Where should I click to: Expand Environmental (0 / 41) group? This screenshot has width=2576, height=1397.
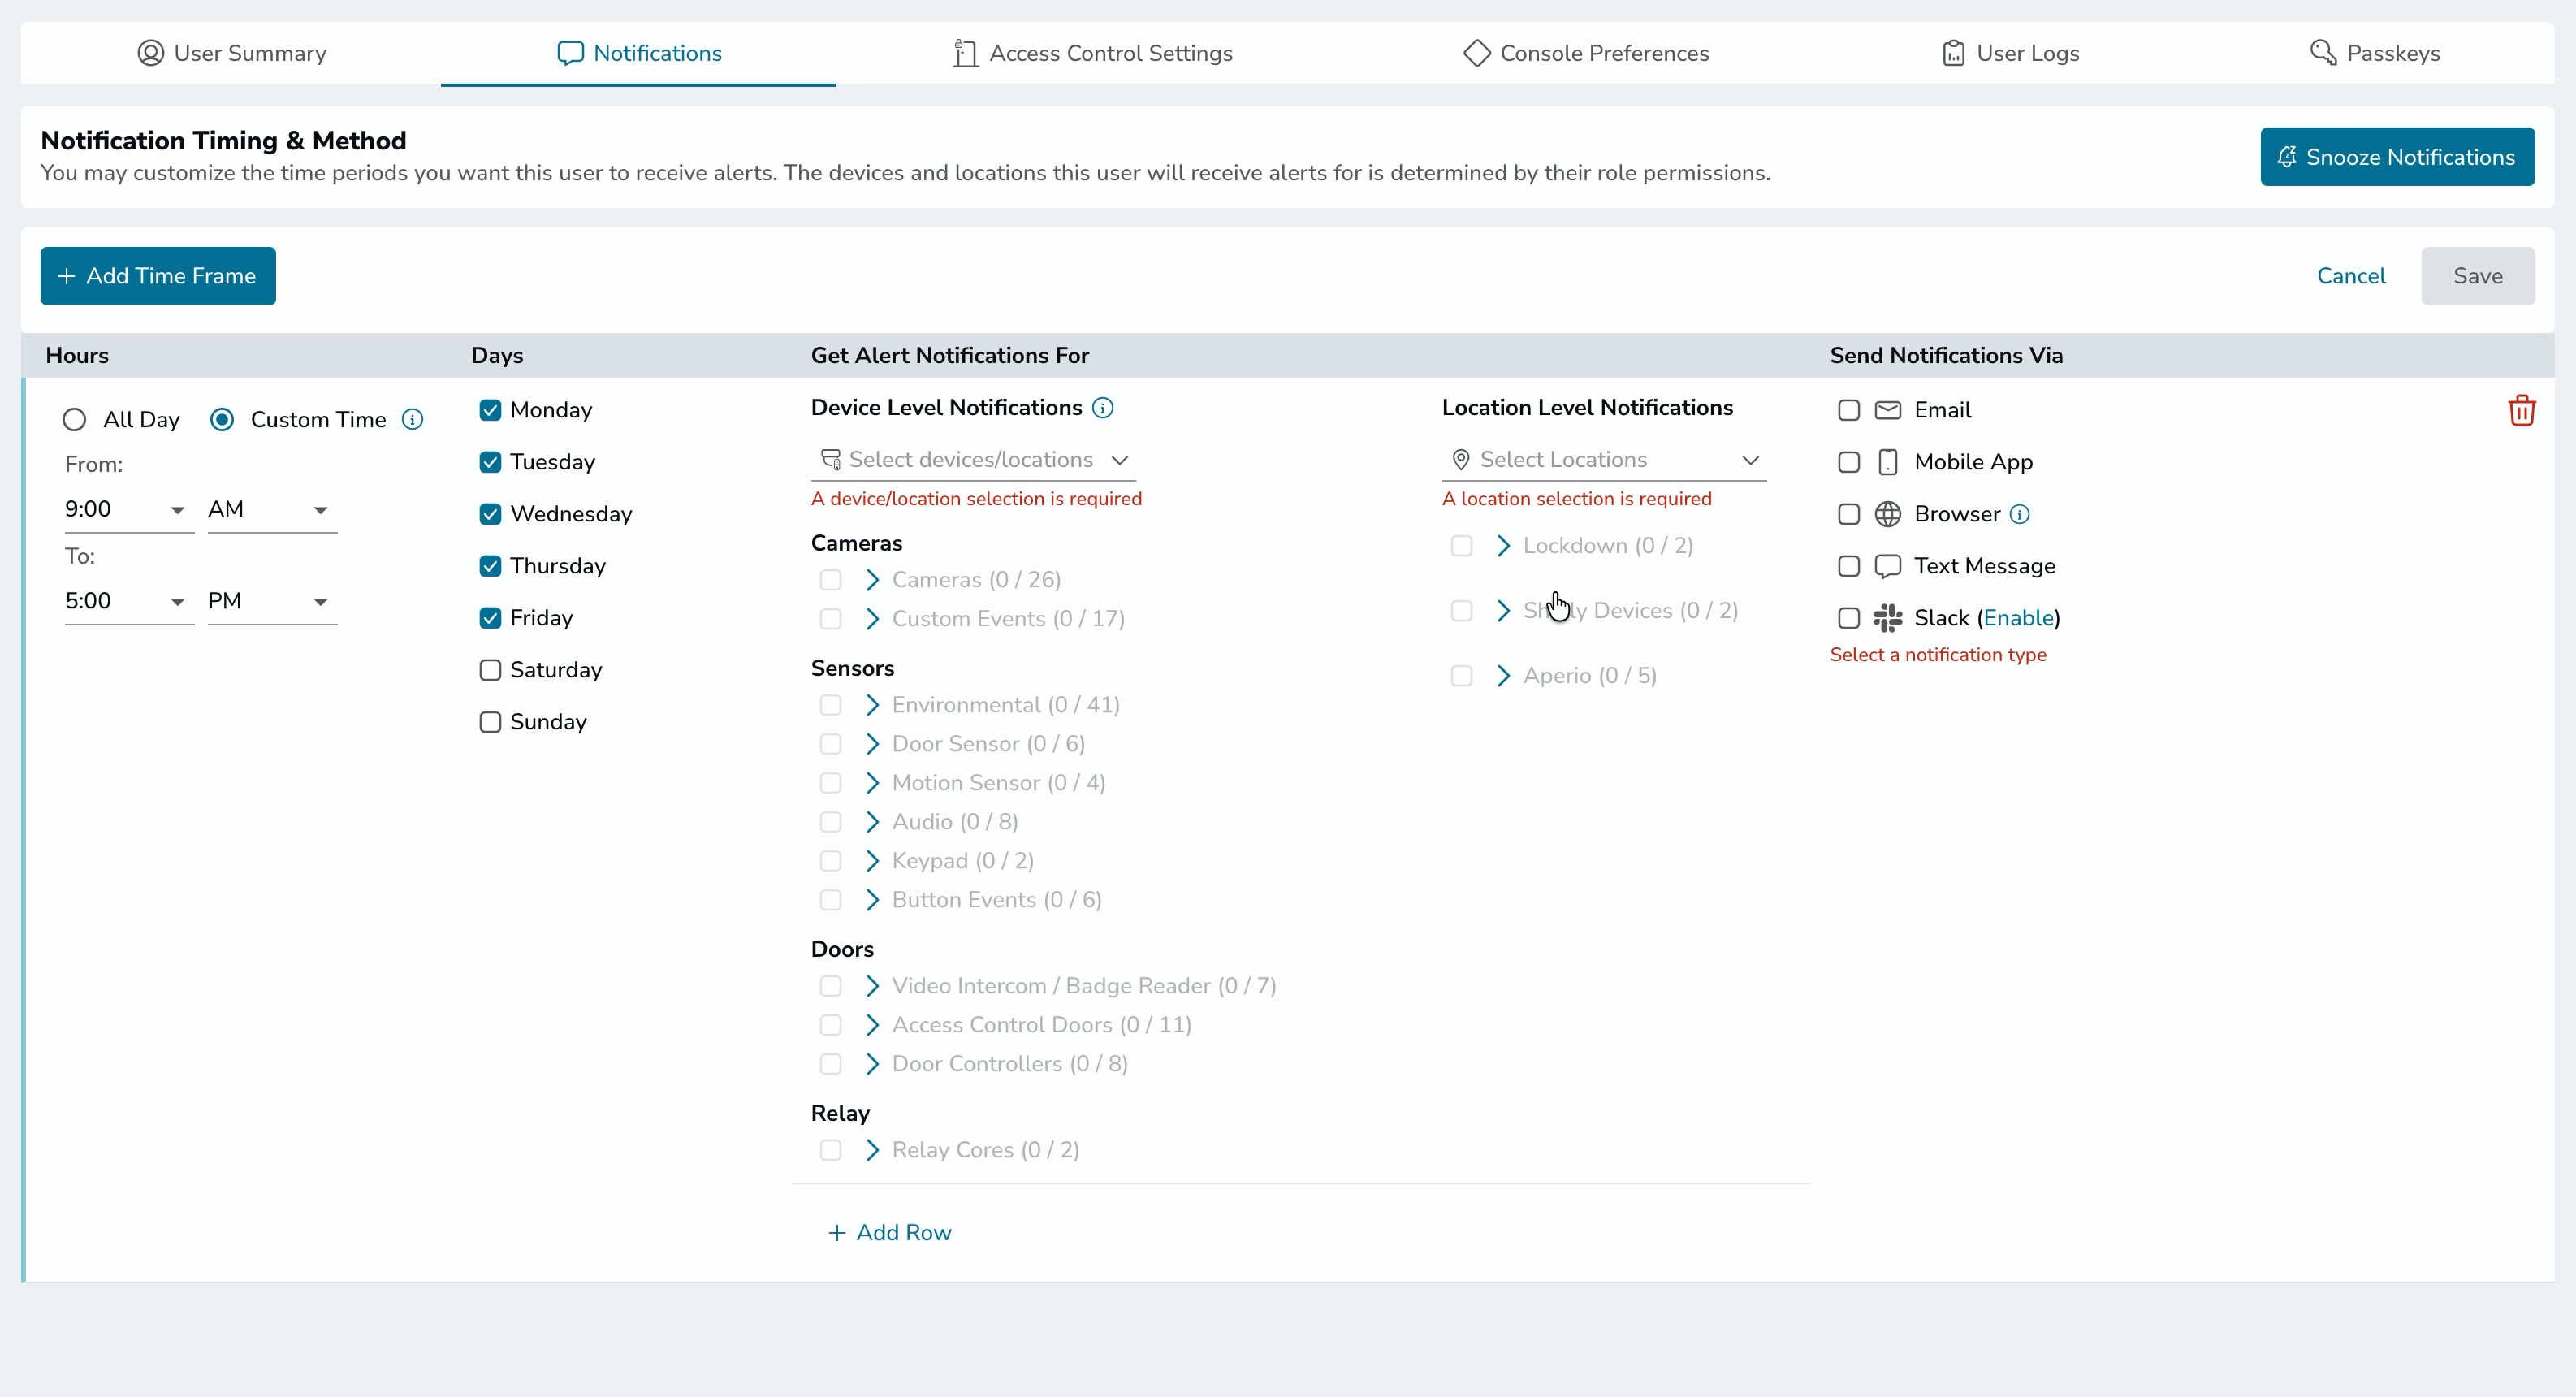(872, 705)
